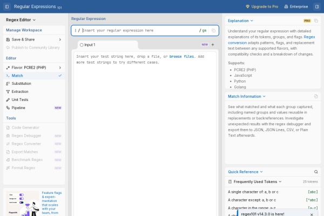Click the Flavor PCRE2 icon
Viewport: 324px width, 216px height.
coord(8,67)
